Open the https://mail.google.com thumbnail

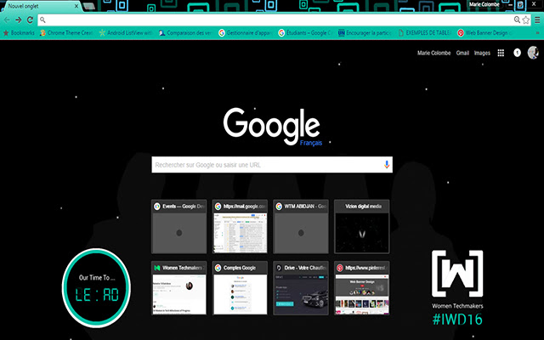[240, 227]
